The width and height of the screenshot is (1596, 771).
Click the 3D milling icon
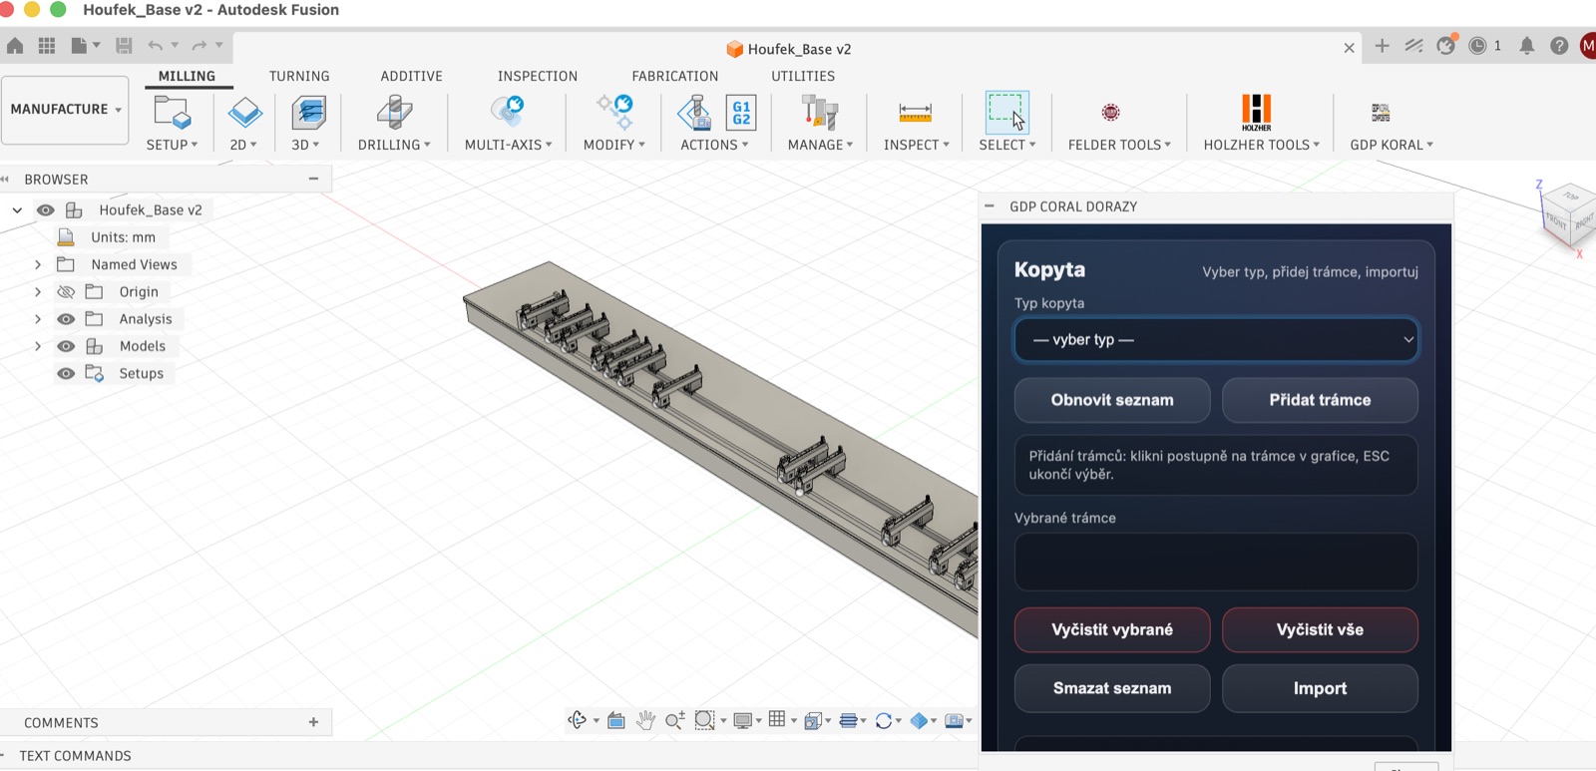308,113
